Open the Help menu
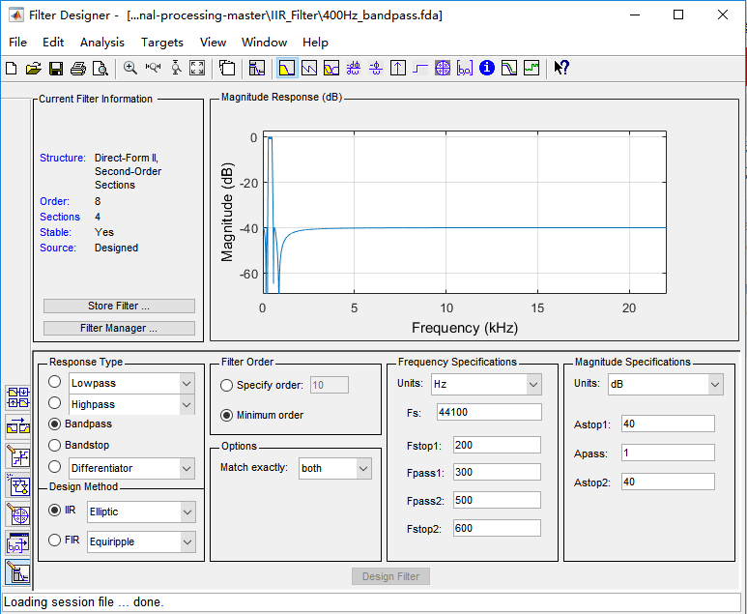 click(315, 43)
